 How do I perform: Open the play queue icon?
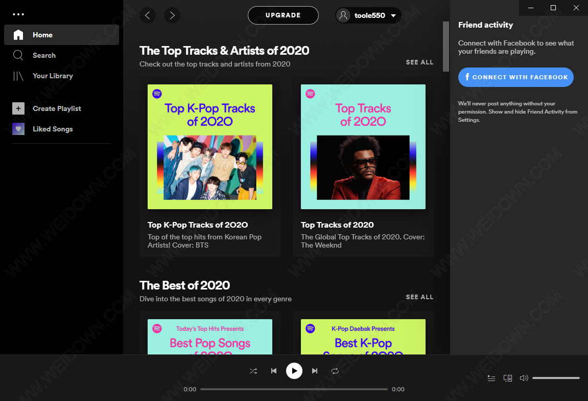click(491, 378)
